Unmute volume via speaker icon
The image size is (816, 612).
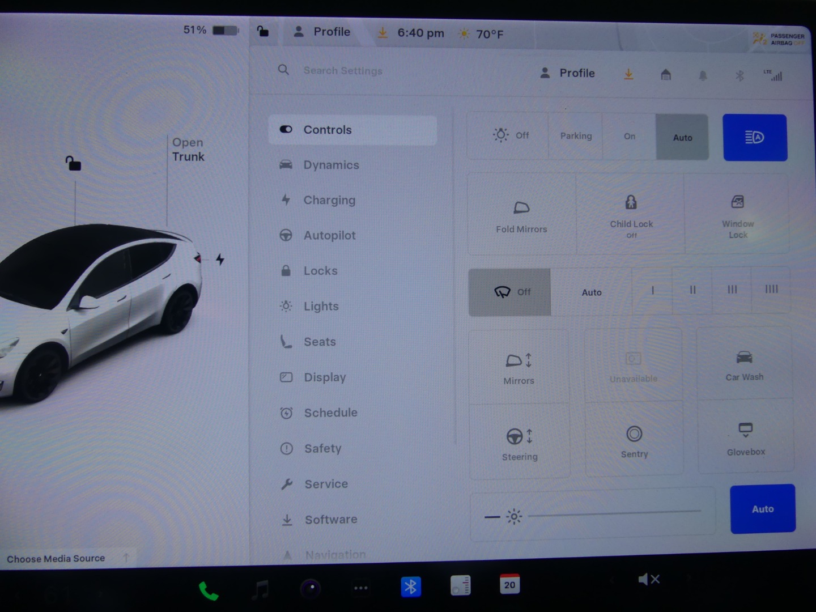pos(648,579)
